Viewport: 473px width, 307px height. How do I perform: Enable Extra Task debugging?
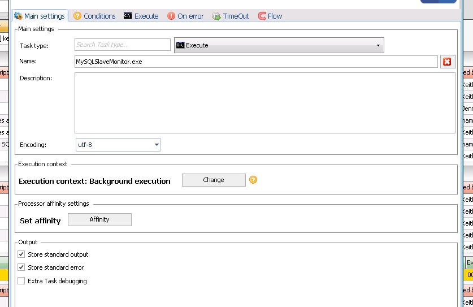[x=21, y=280]
